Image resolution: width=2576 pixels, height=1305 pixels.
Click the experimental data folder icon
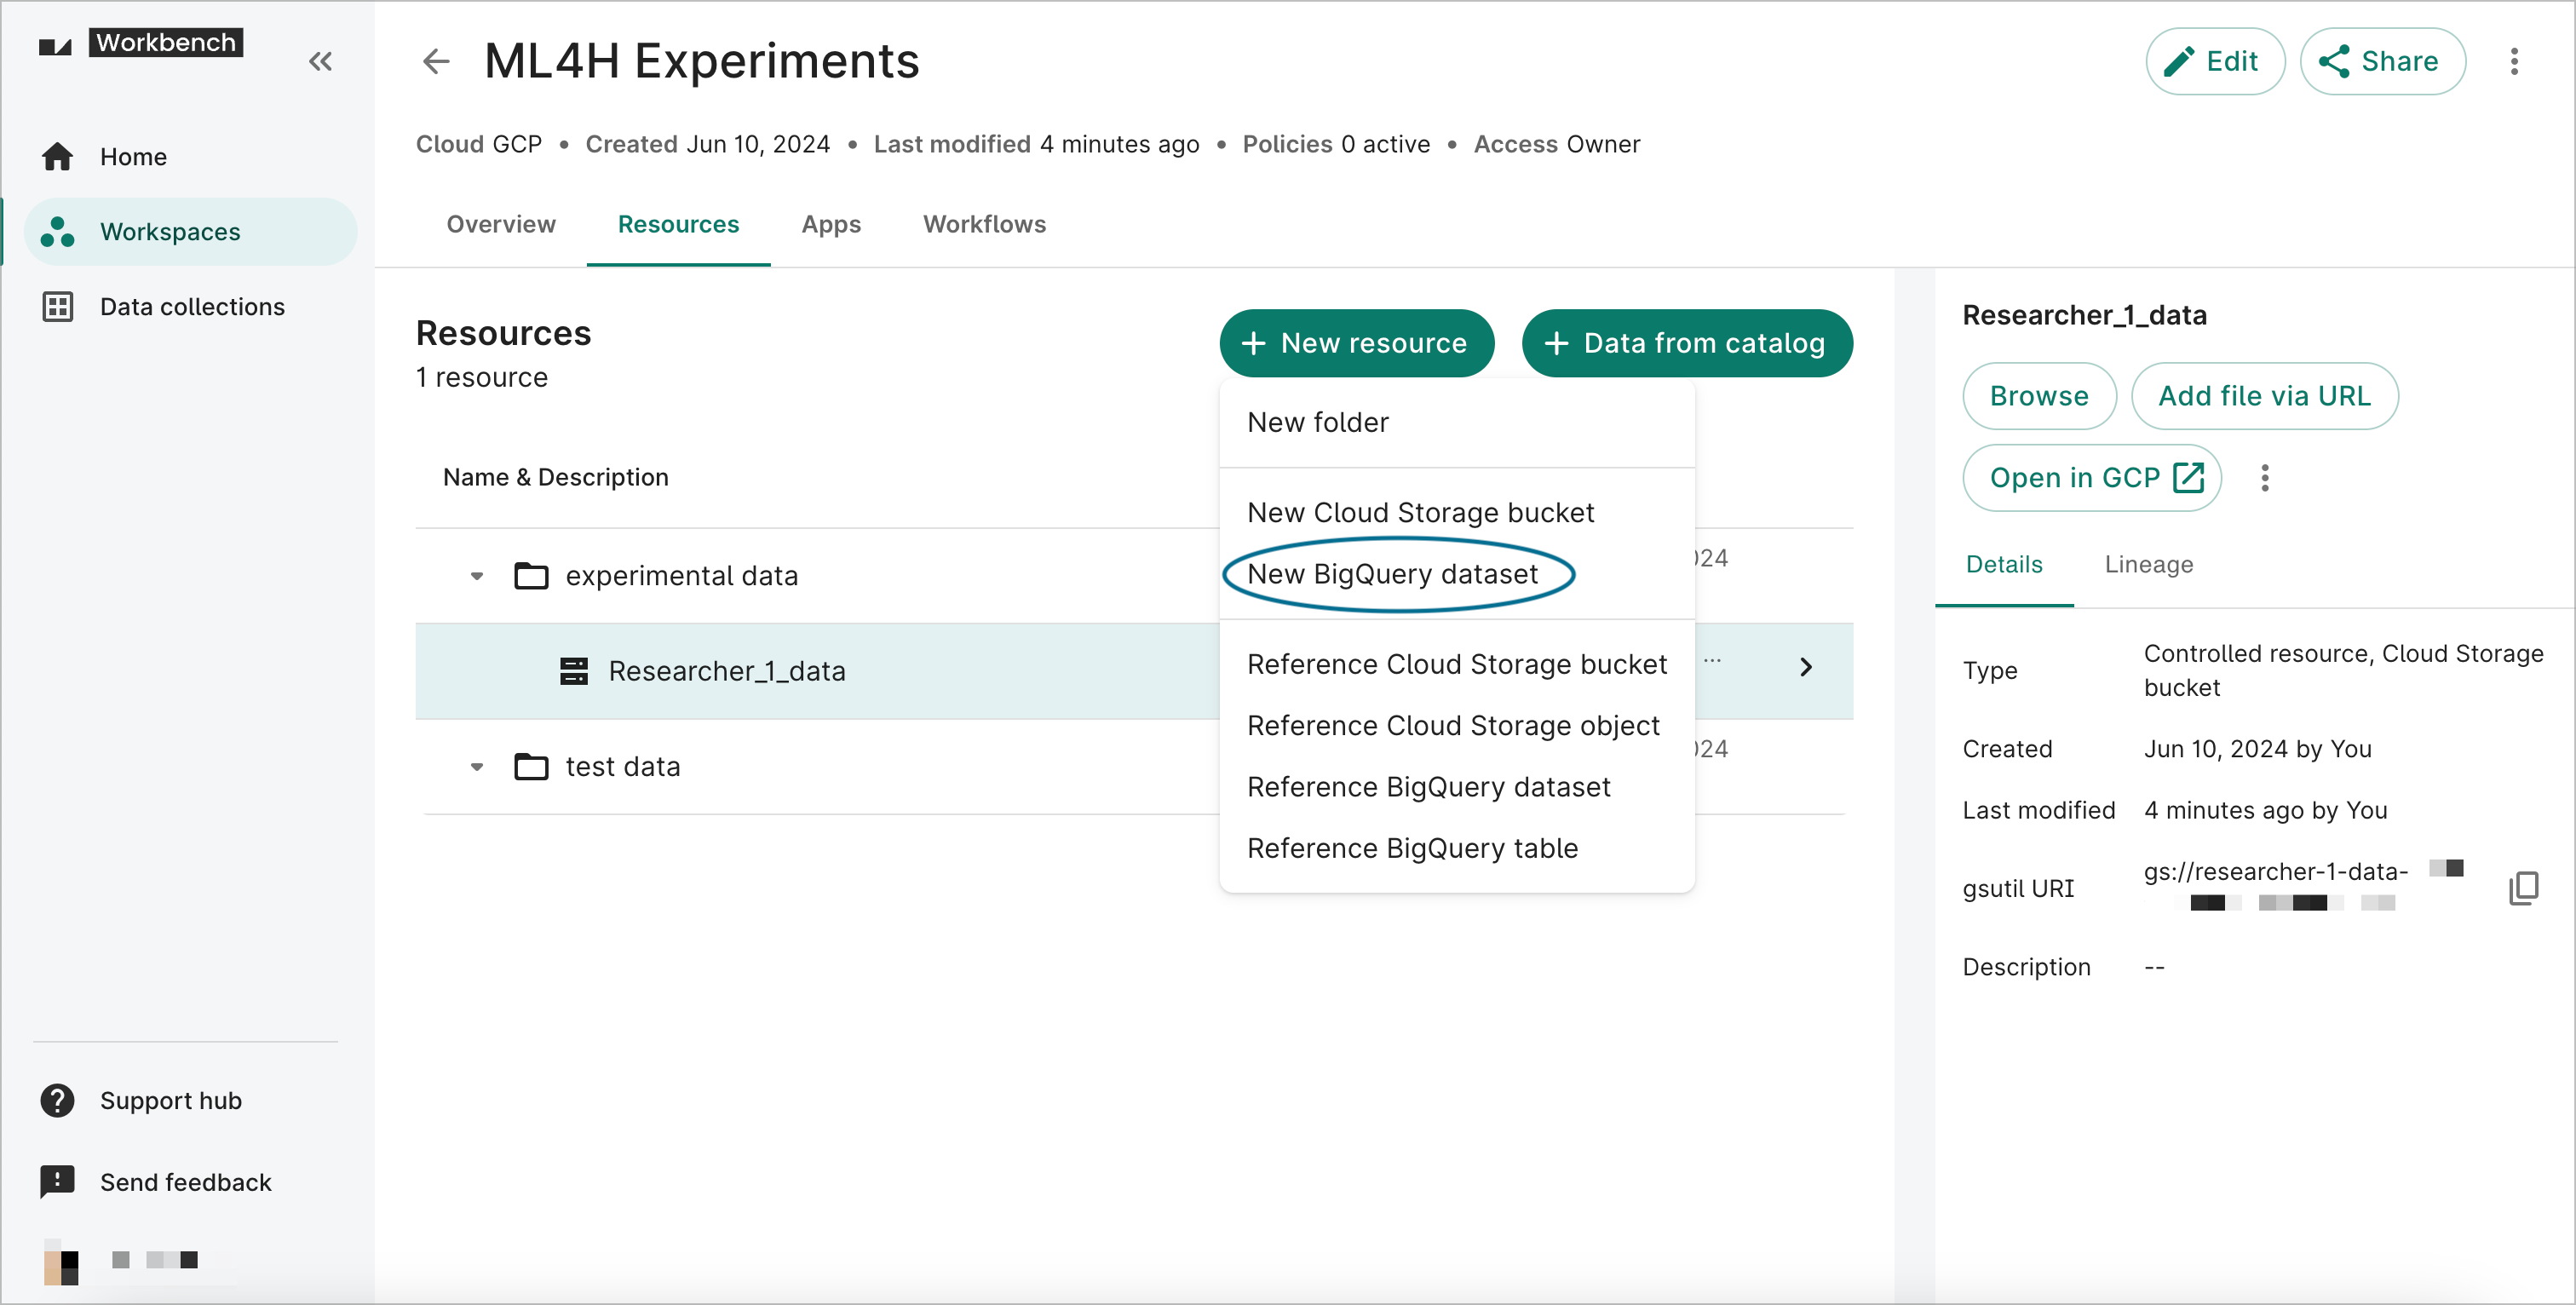531,576
